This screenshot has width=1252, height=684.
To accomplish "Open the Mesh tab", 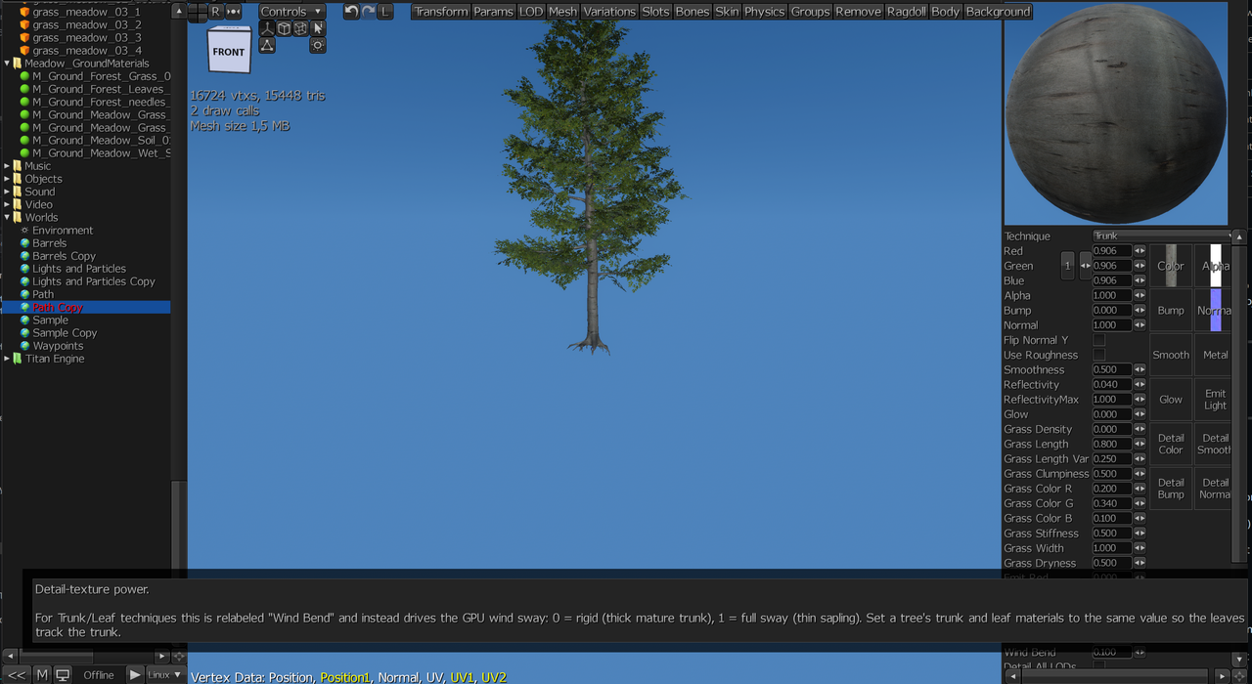I will point(562,12).
